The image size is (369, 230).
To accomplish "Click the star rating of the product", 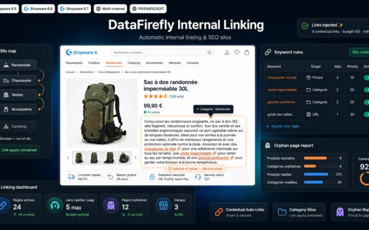I will (x=156, y=96).
